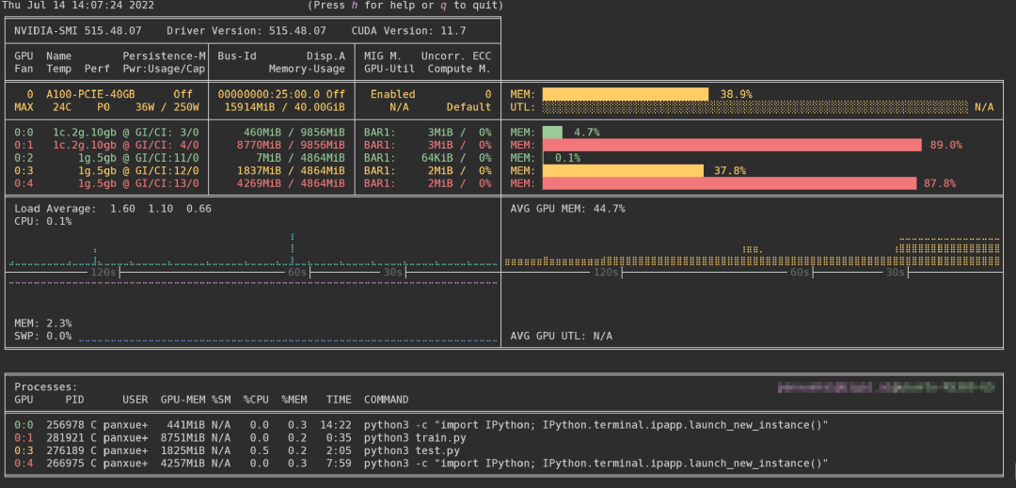Click the CPU: 0.1% label

click(x=42, y=221)
